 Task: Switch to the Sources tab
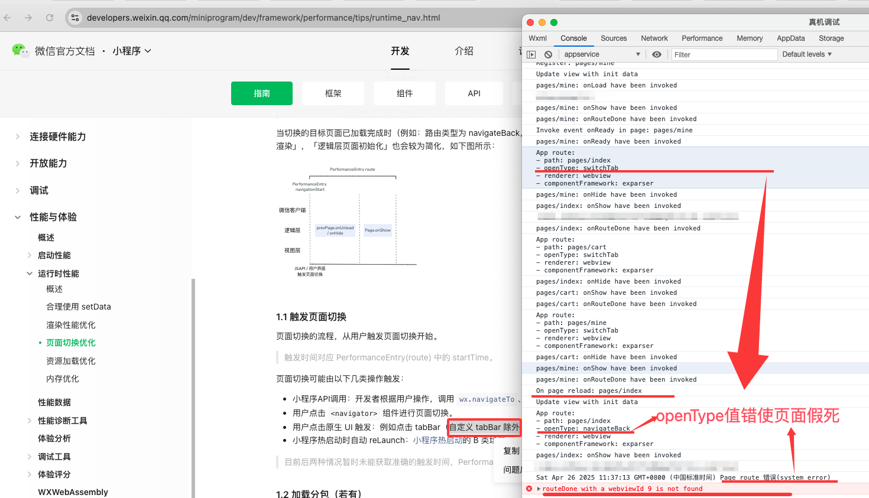[x=614, y=38]
